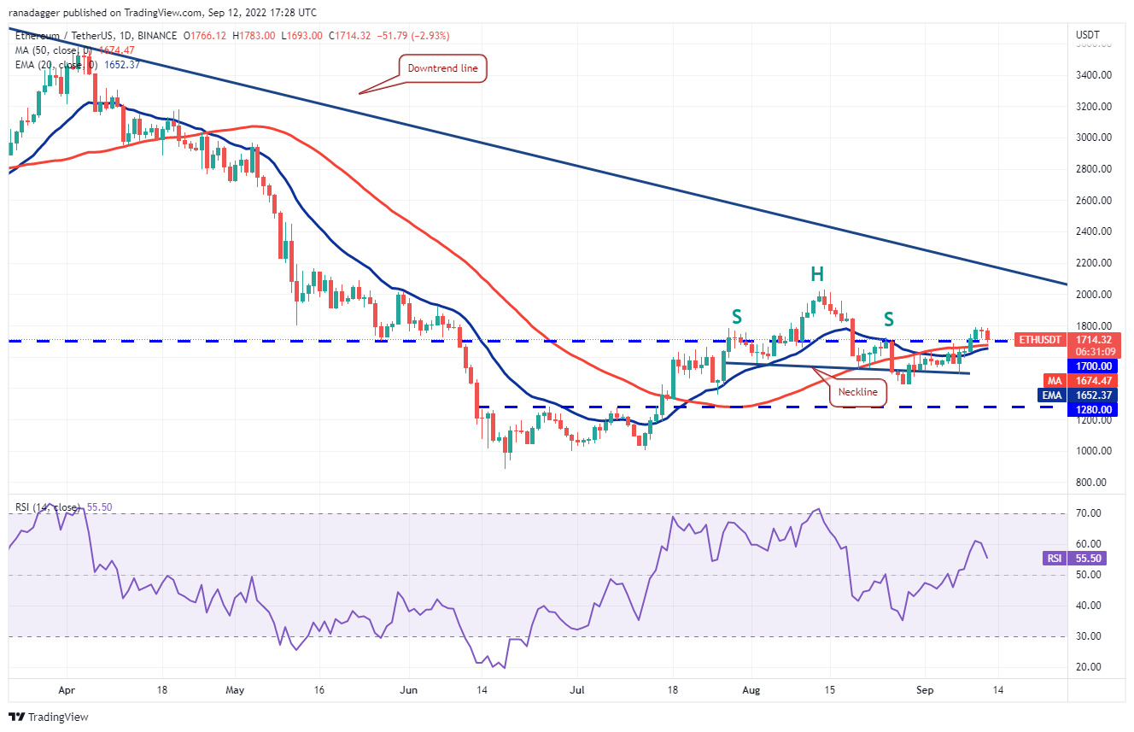This screenshot has height=732, width=1134.
Task: Click the TradingView logo in the bottom corner
Action: [49, 717]
